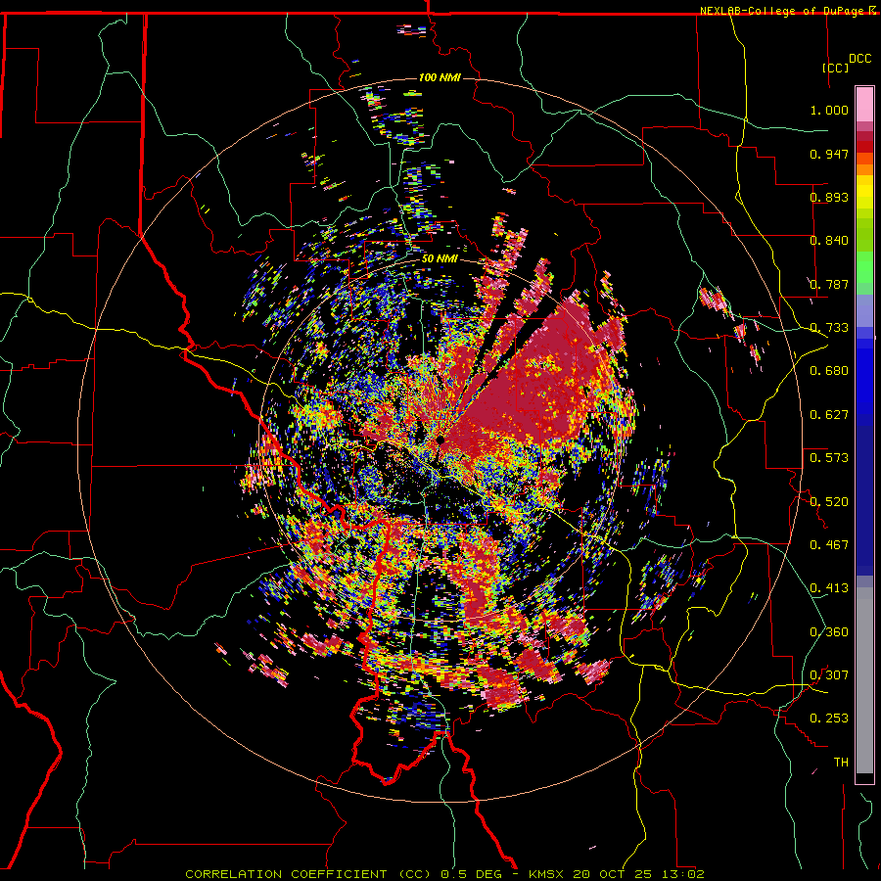Click the TH label at scale bottom
Viewport: 881px width, 881px height.
pyautogui.click(x=841, y=763)
